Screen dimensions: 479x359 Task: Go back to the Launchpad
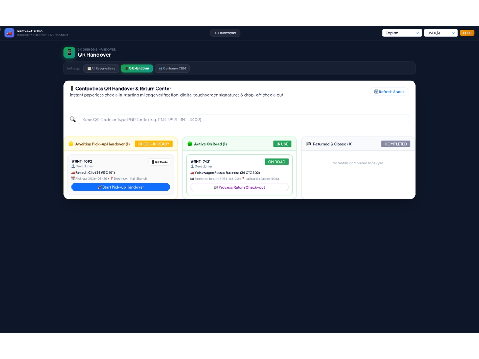coord(225,33)
